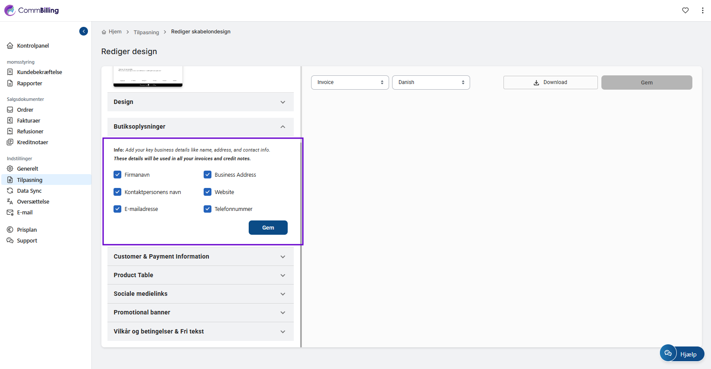Collapse the sidebar with arrow button
Image resolution: width=711 pixels, height=369 pixels.
84,31
